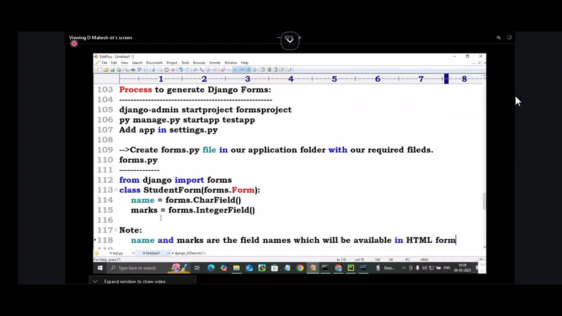Launch Microsoft Edge from the taskbar
This screenshot has width=562, height=316.
point(211,268)
